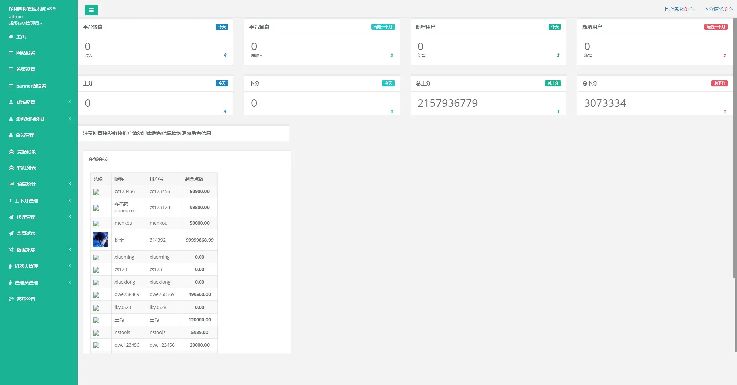Click the blue avatar thumbnail of user 314392
The width and height of the screenshot is (737, 385).
[x=101, y=240]
